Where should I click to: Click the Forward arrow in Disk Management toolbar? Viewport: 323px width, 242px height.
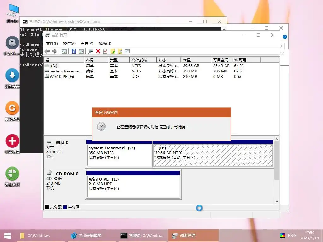coord(54,51)
